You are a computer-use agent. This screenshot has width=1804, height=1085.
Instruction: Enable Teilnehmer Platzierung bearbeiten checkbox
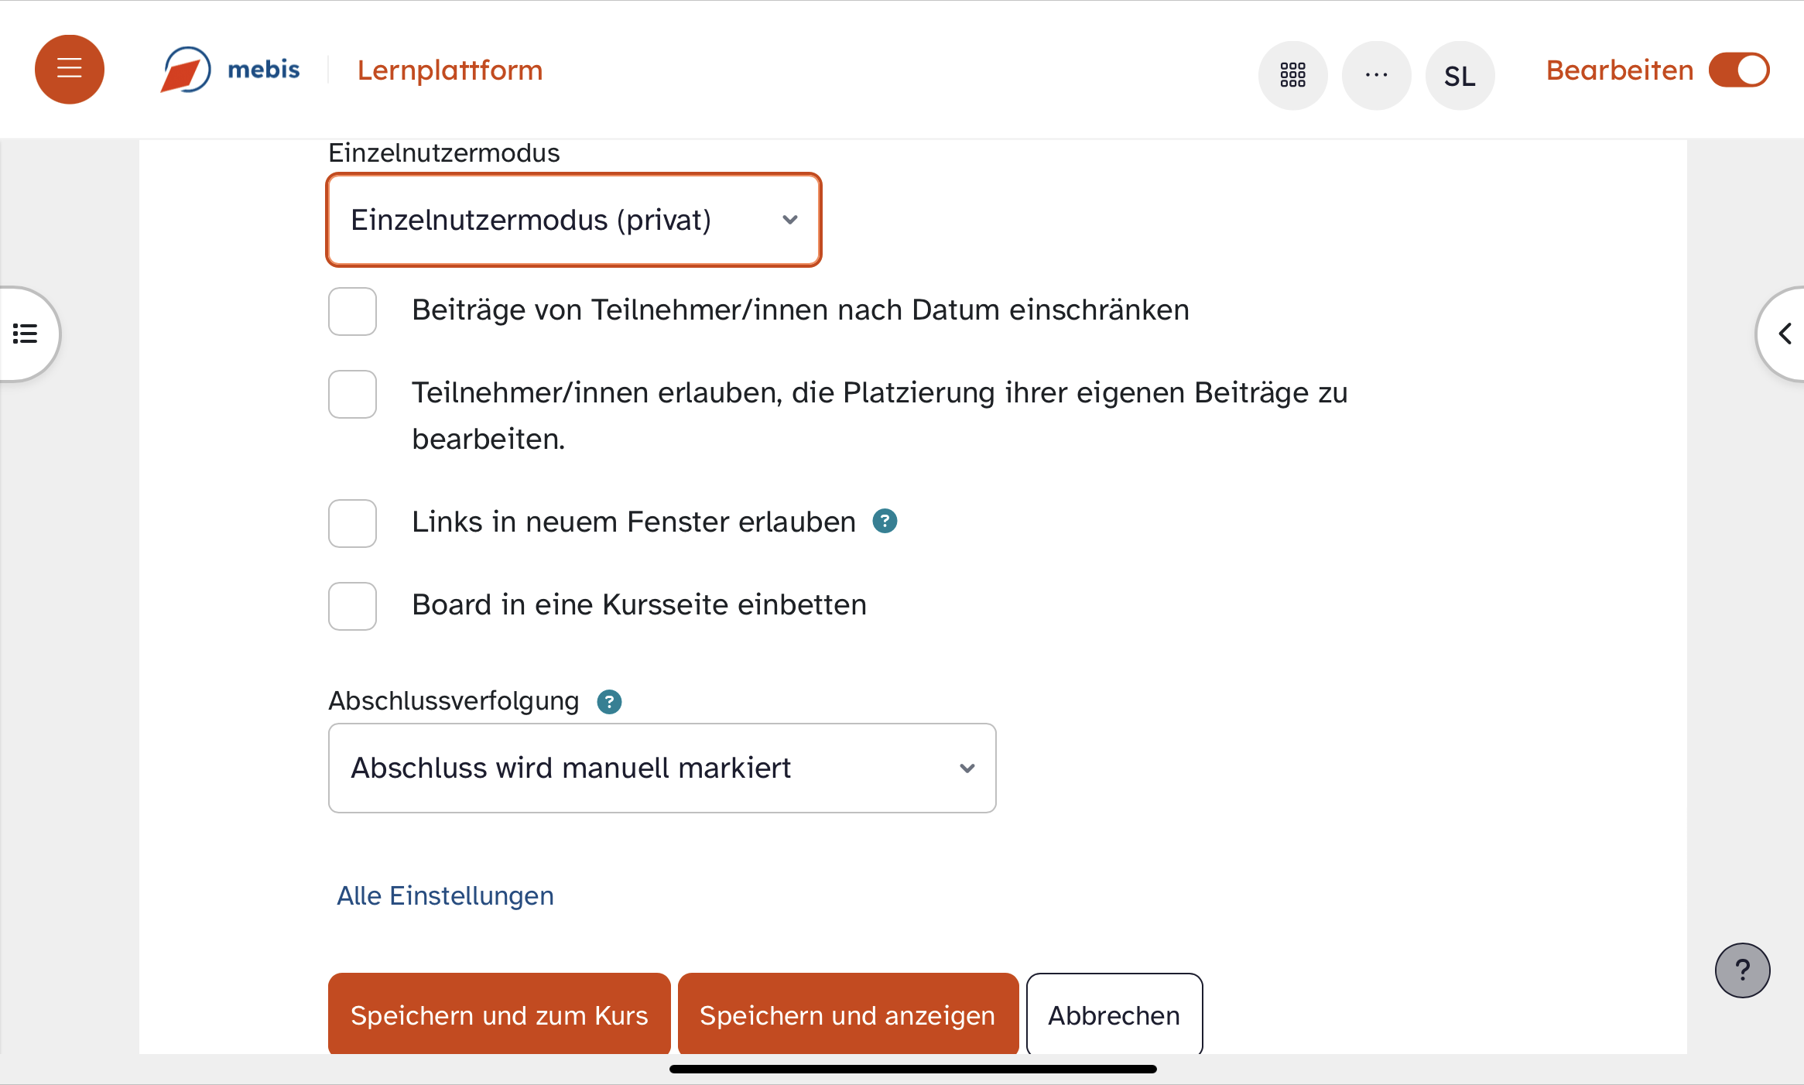352,394
